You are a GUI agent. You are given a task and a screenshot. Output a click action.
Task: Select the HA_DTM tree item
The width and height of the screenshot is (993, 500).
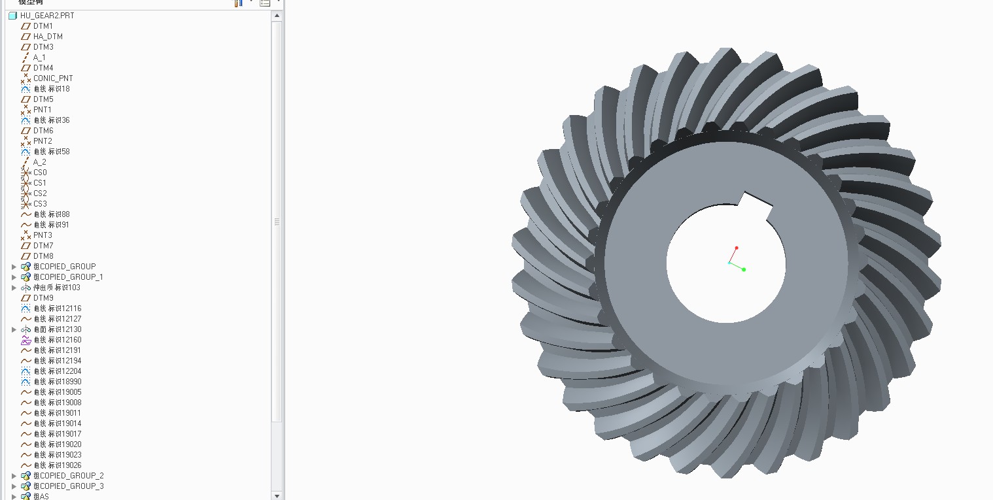(48, 37)
